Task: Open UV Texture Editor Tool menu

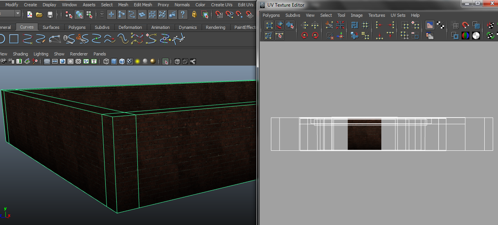Action: point(341,15)
